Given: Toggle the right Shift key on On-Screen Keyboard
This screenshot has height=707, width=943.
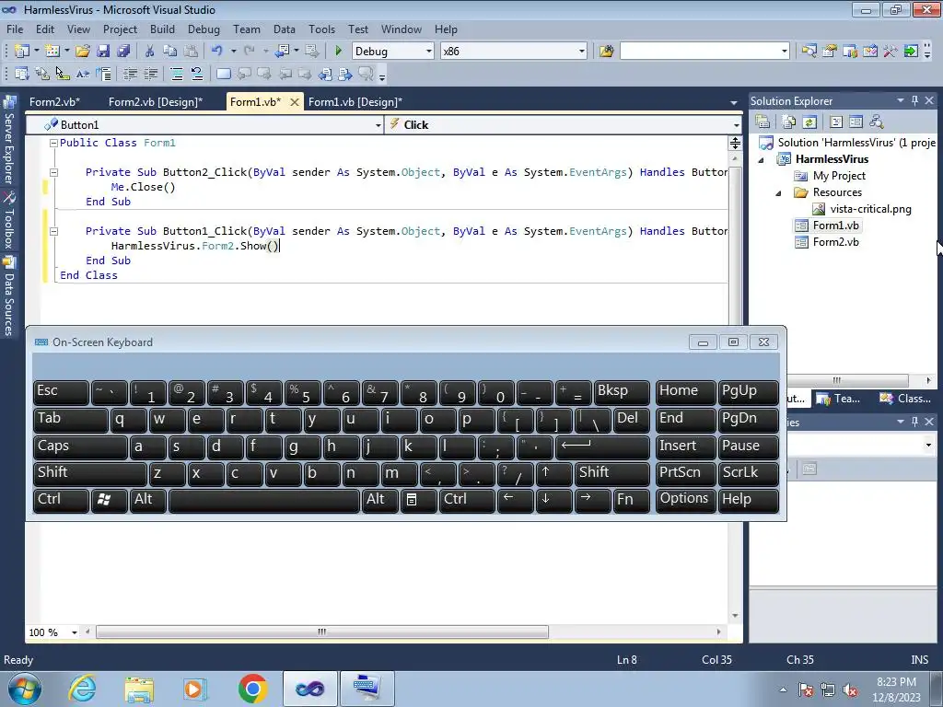Looking at the screenshot, I should point(612,473).
